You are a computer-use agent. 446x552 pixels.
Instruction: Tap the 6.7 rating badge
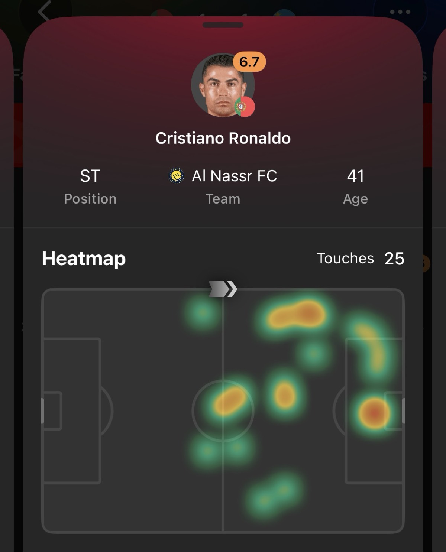point(249,62)
